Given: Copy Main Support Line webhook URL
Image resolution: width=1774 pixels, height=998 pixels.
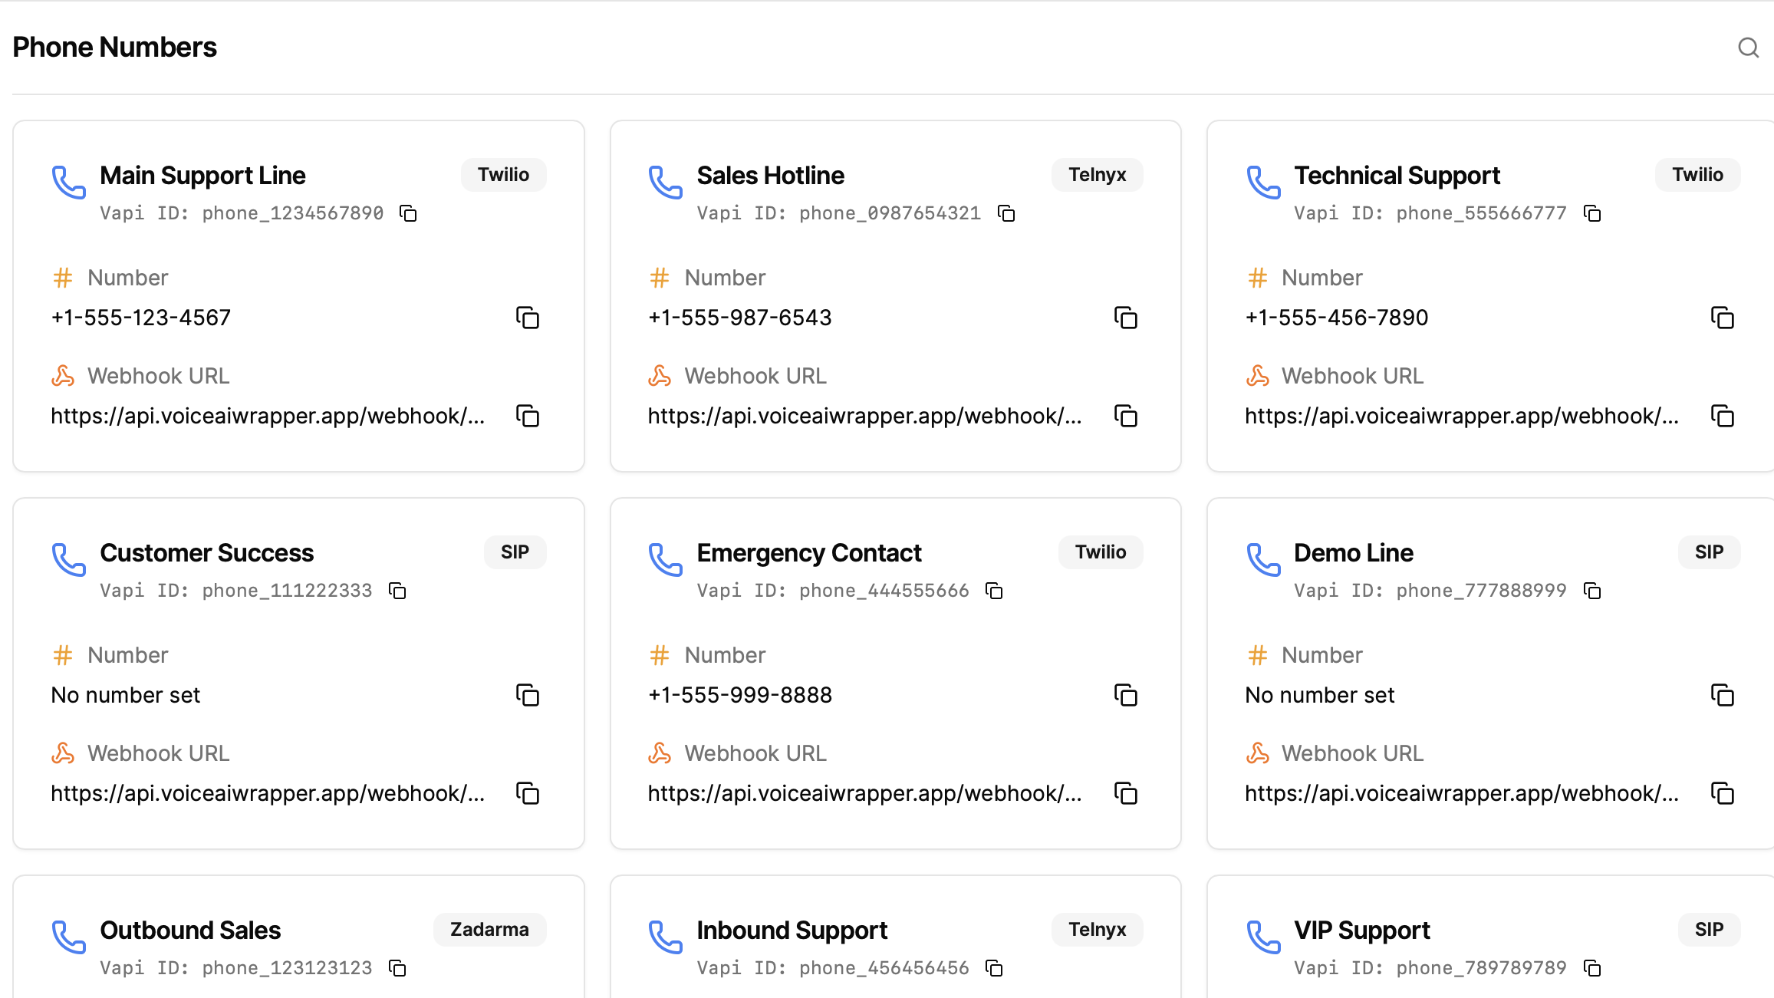Looking at the screenshot, I should pyautogui.click(x=528, y=416).
